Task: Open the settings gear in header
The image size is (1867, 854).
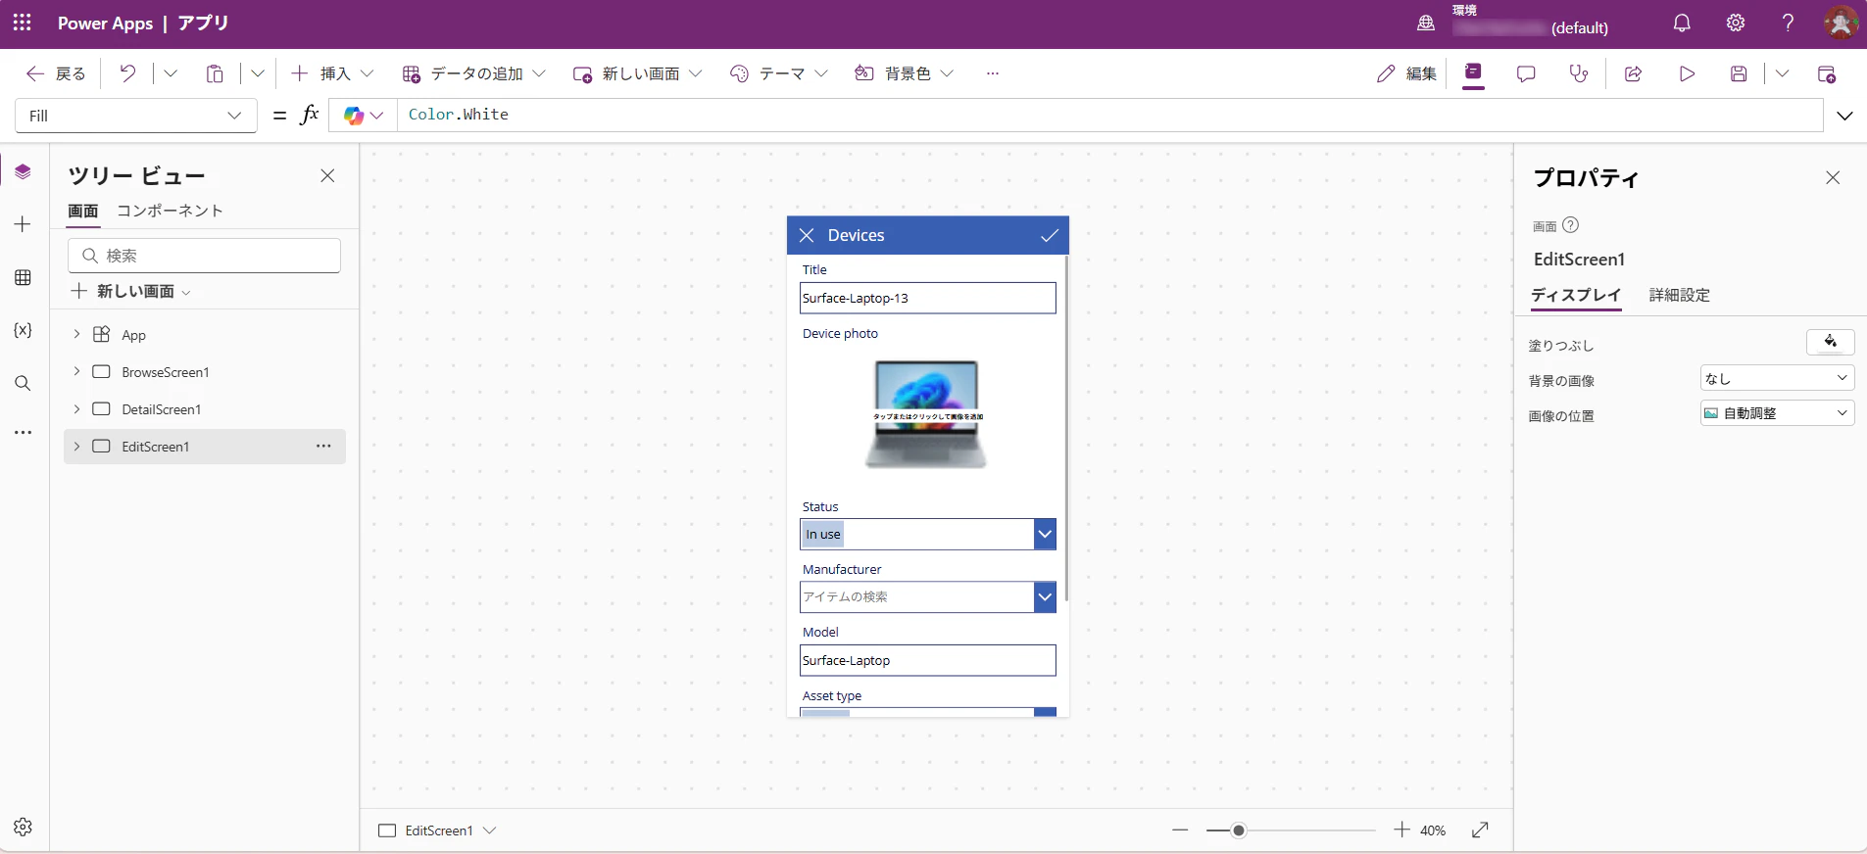Action: (1736, 23)
